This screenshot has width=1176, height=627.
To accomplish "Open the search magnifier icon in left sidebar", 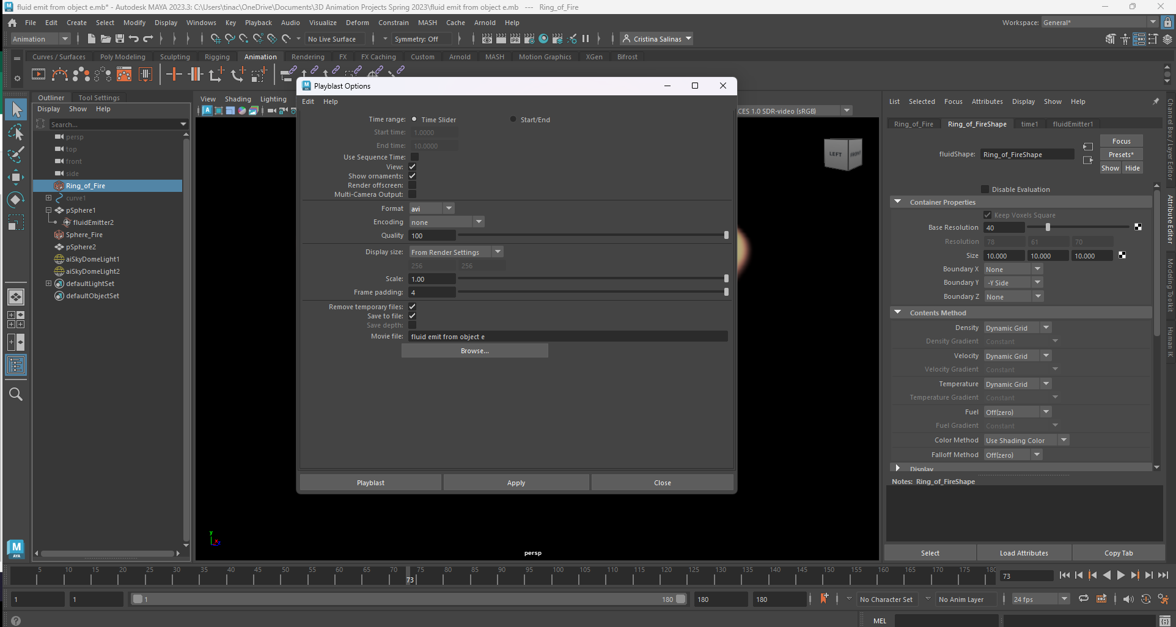I will pyautogui.click(x=16, y=394).
